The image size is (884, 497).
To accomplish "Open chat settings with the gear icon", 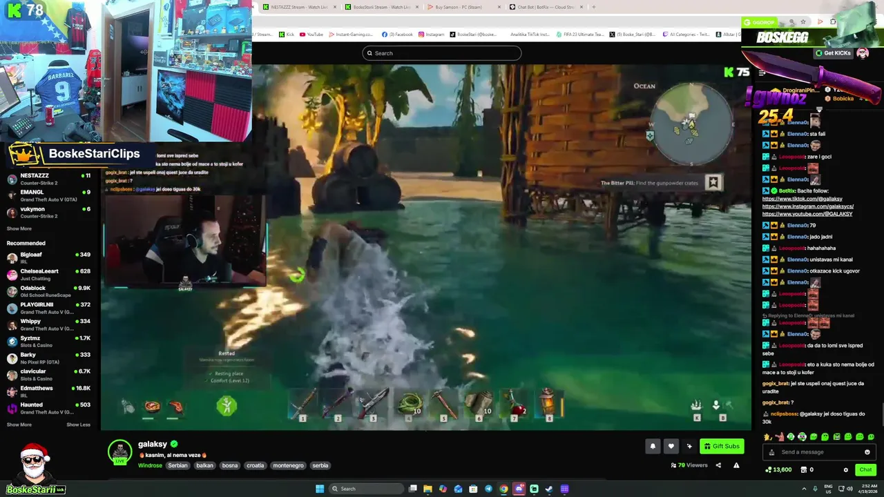I will click(x=845, y=470).
